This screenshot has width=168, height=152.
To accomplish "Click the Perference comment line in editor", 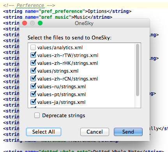I will 29,5.
